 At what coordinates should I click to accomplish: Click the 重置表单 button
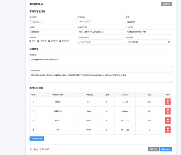coord(153,149)
